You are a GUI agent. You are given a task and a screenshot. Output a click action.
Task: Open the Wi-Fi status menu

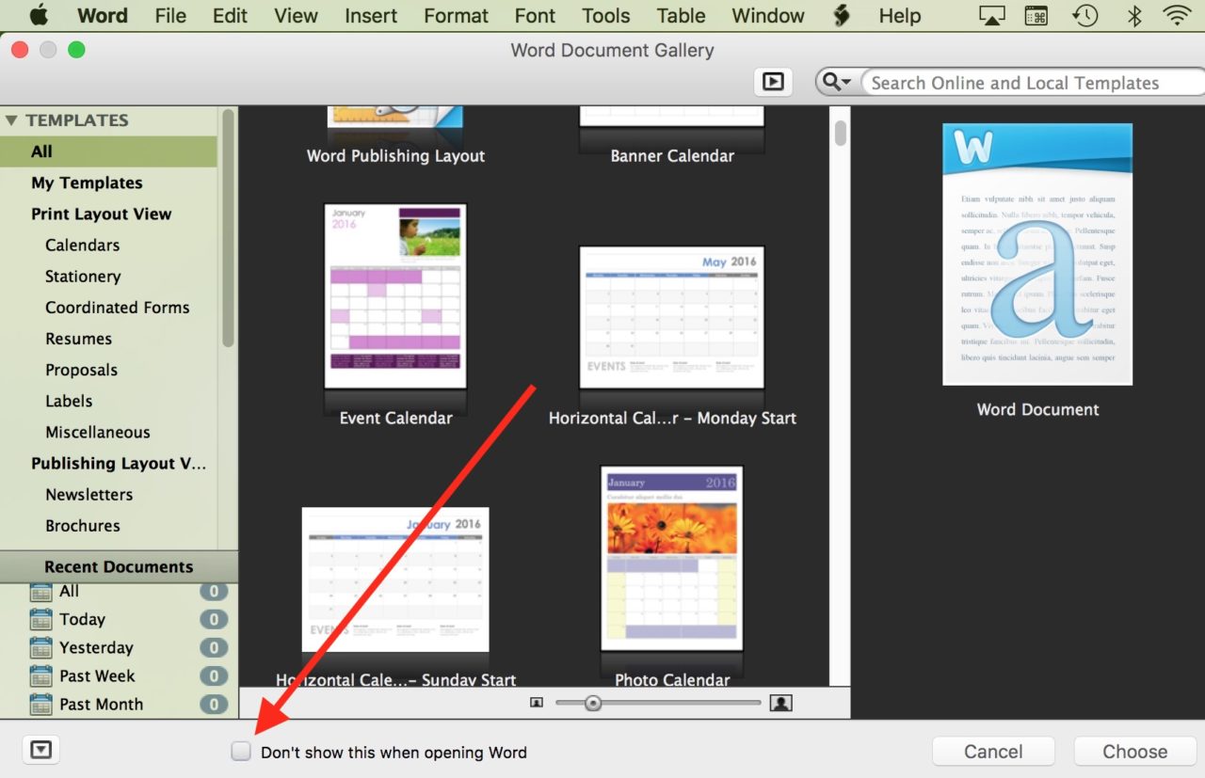click(x=1177, y=15)
